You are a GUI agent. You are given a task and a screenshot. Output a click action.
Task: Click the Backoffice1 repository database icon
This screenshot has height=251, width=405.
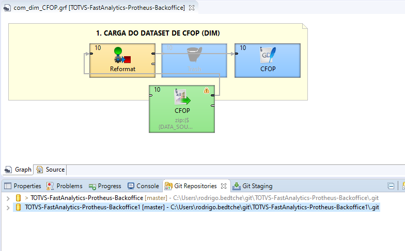click(x=19, y=207)
